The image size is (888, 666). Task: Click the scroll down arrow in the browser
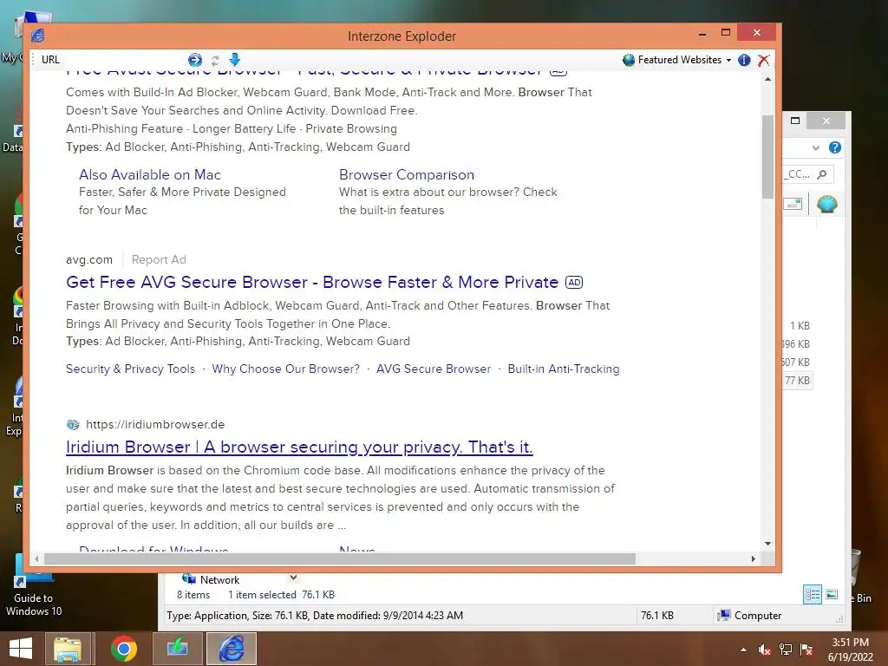767,544
